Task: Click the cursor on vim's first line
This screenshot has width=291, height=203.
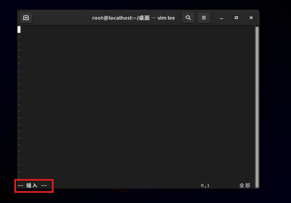Action: 19,29
